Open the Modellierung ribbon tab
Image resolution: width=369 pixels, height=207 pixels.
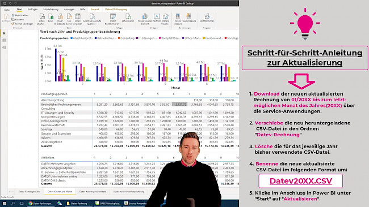[51, 10]
